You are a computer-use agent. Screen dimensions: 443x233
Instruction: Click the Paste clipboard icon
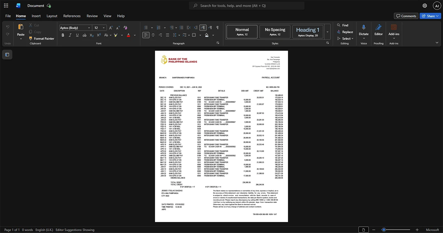pyautogui.click(x=21, y=27)
